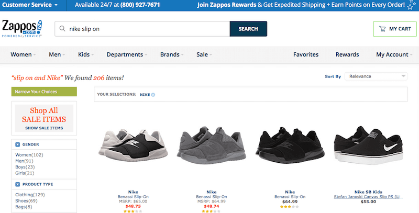Click the $55.00 price
Viewport: 419px width, 213px height.
tap(368, 201)
